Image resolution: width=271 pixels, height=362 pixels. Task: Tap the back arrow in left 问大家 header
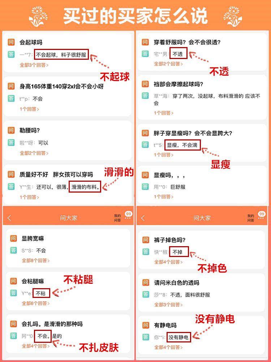[x=9, y=218]
